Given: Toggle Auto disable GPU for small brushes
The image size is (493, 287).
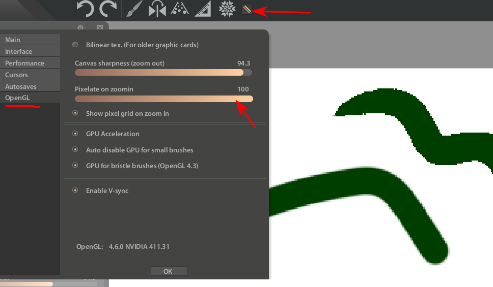Looking at the screenshot, I should point(75,150).
